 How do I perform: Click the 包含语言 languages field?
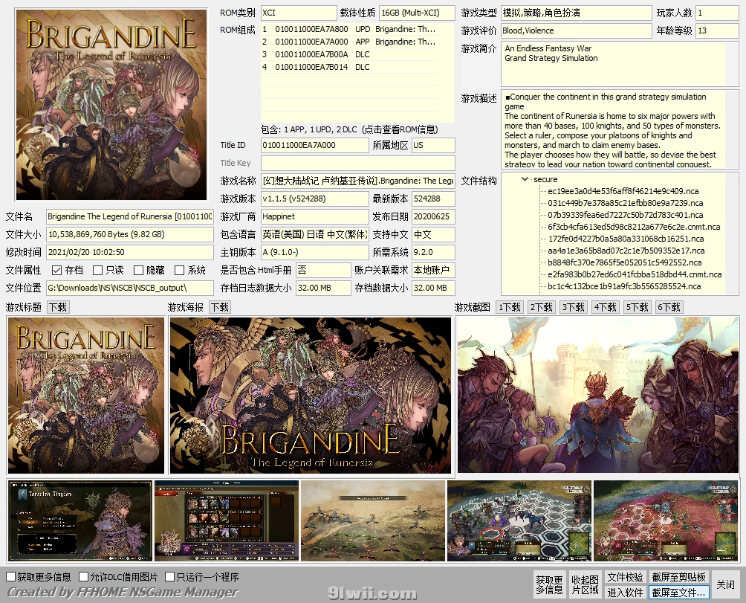click(314, 235)
